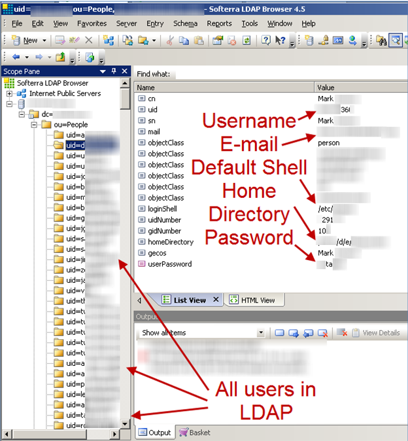The height and width of the screenshot is (441, 408).
Task: Click the Scope Pane scroll down arrow
Action: pyautogui.click(x=125, y=423)
